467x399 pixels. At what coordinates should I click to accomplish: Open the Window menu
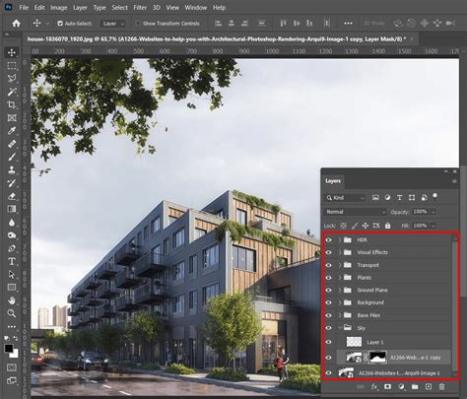[x=196, y=7]
